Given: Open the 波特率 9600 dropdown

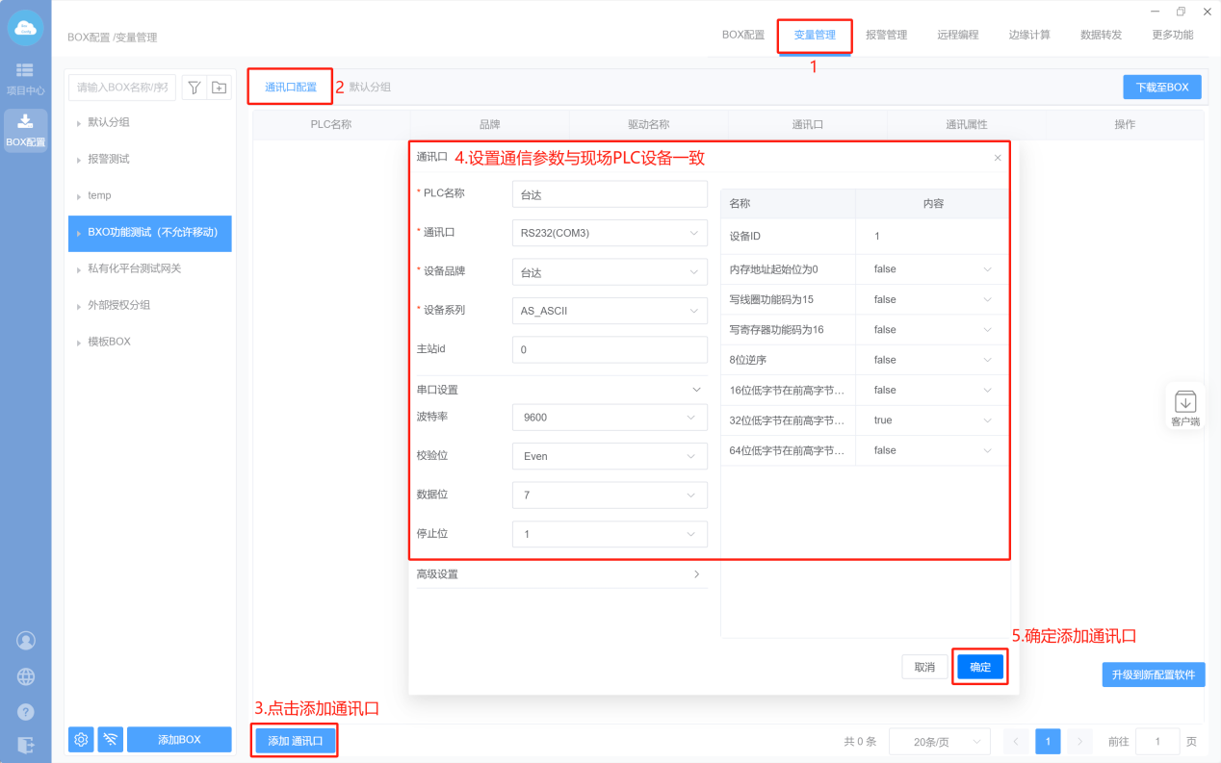Looking at the screenshot, I should pyautogui.click(x=609, y=418).
